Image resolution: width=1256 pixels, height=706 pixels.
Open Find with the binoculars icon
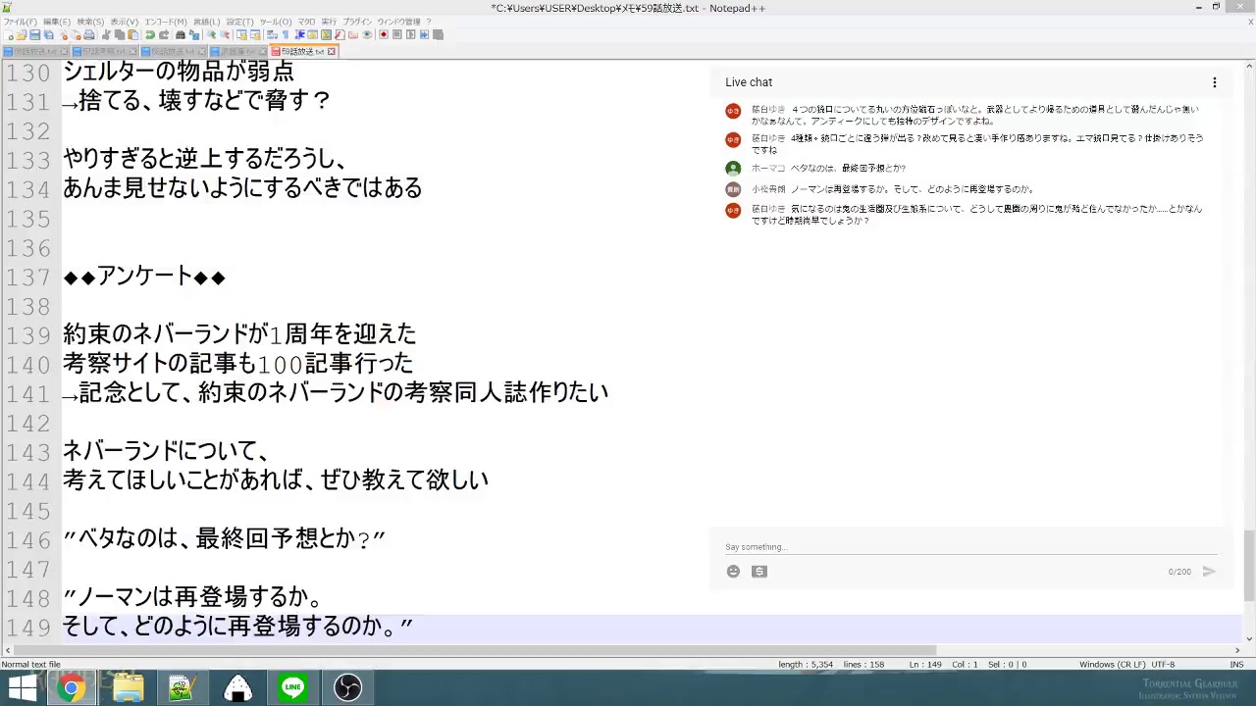click(x=181, y=35)
